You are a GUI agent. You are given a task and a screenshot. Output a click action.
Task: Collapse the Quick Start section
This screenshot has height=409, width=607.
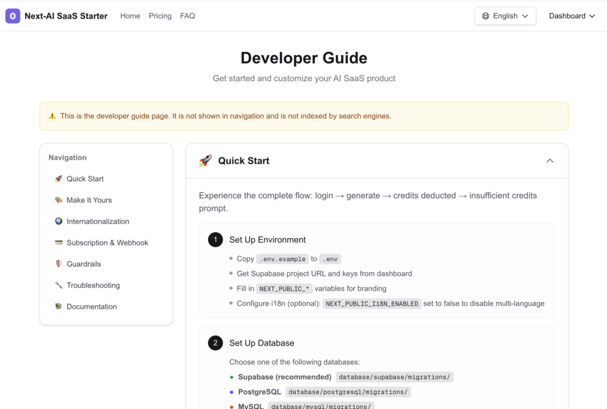(x=550, y=161)
